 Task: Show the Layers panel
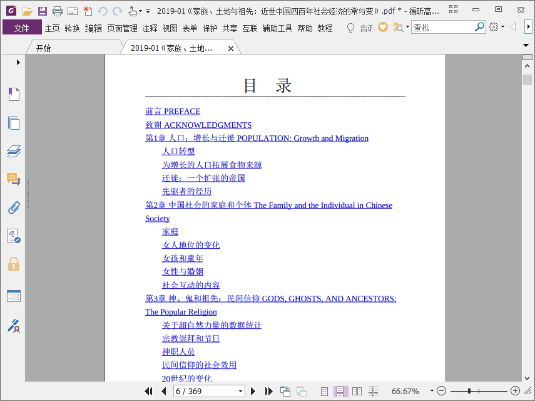point(14,151)
